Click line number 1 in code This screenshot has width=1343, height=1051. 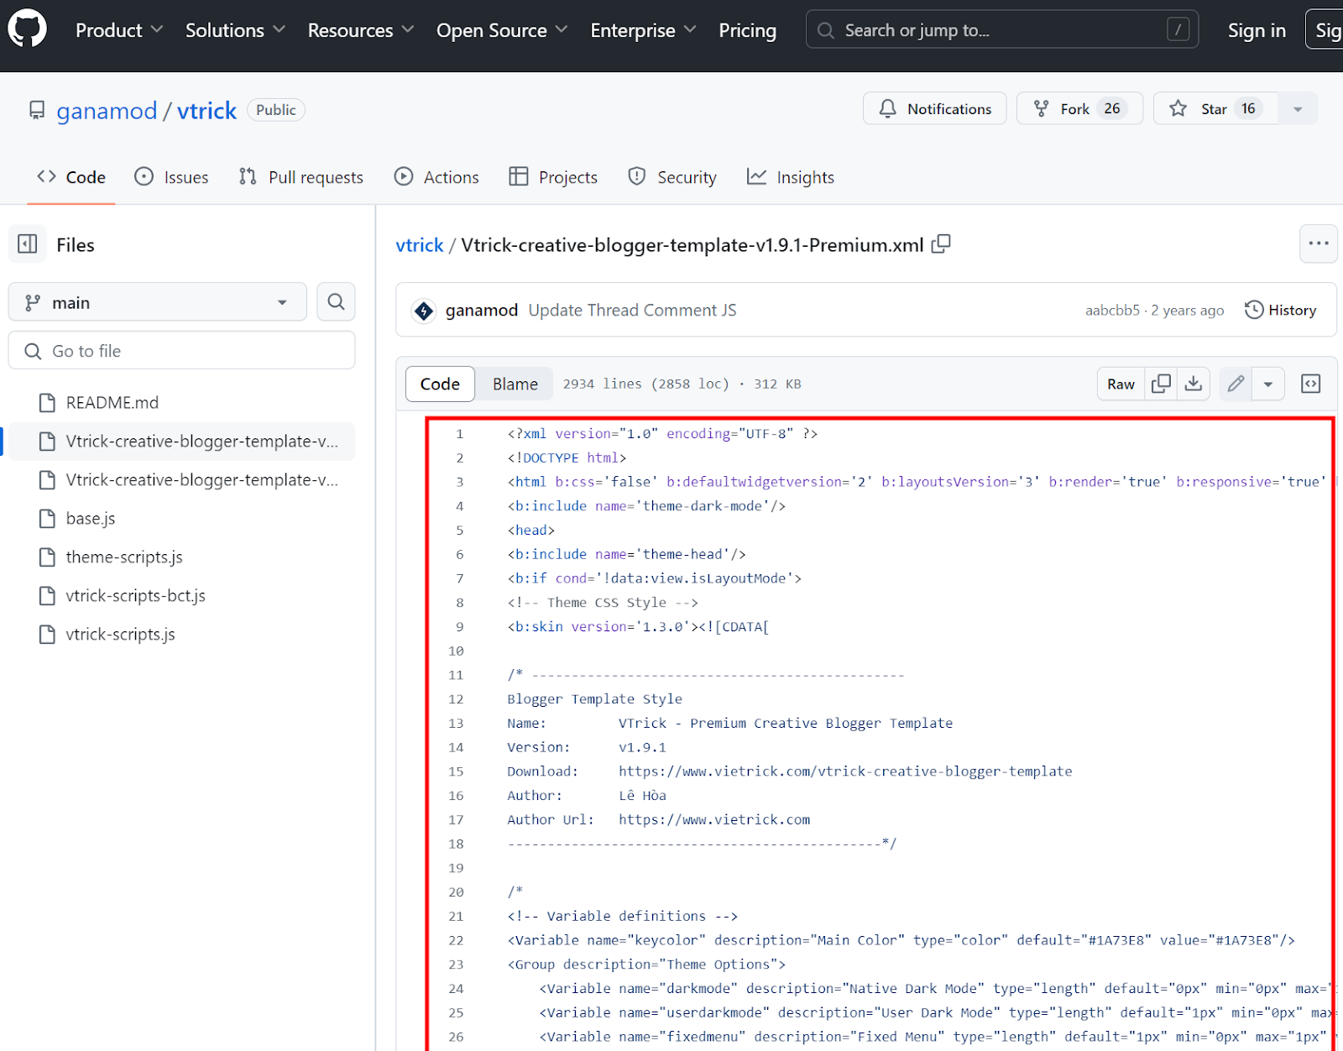[459, 434]
